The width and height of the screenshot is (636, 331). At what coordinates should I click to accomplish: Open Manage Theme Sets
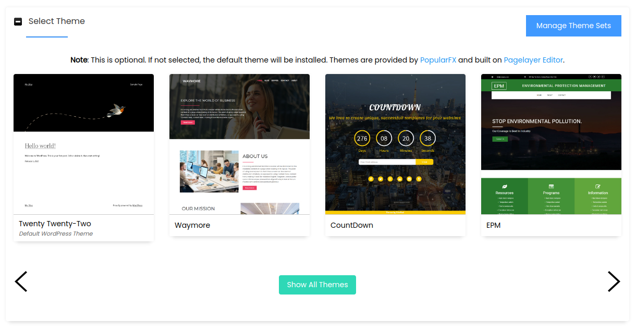[x=573, y=26]
